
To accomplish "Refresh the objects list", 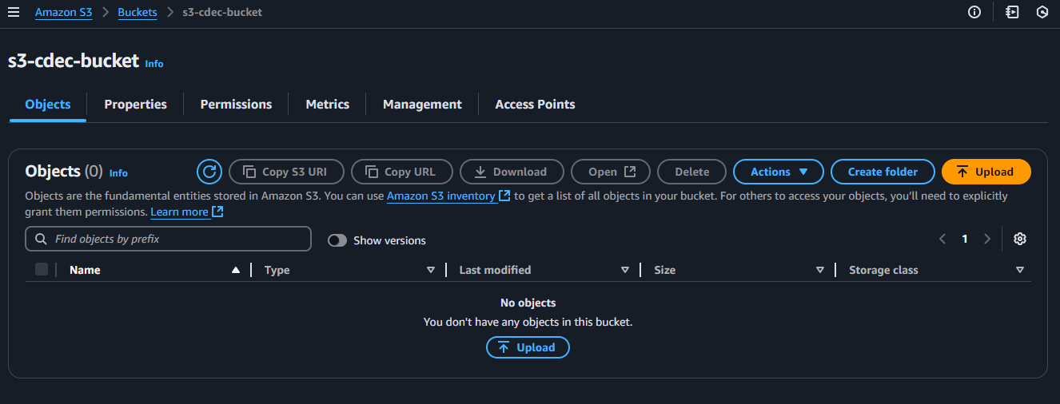I will tap(209, 172).
